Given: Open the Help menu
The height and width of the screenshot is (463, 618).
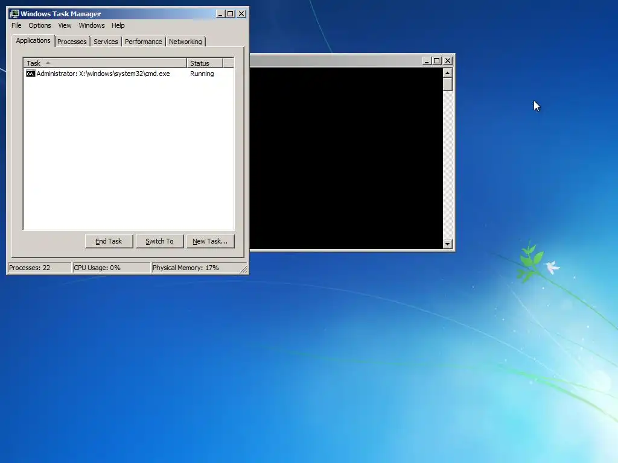Looking at the screenshot, I should 118,25.
